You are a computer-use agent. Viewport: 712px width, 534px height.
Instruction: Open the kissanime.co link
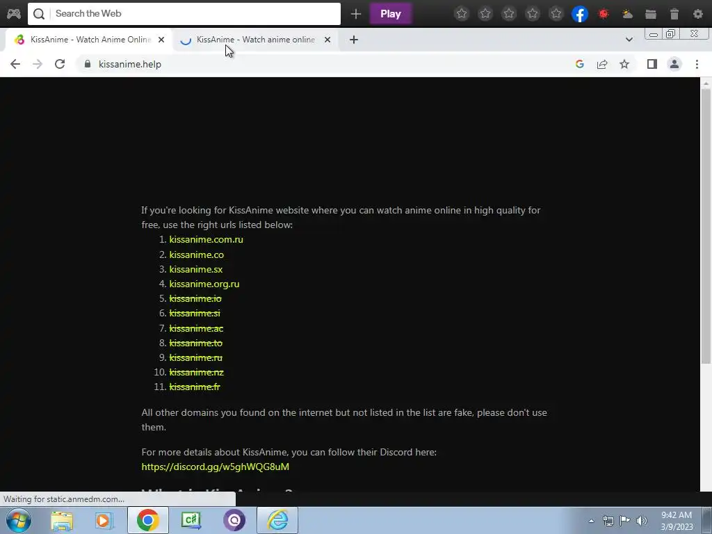pos(197,254)
